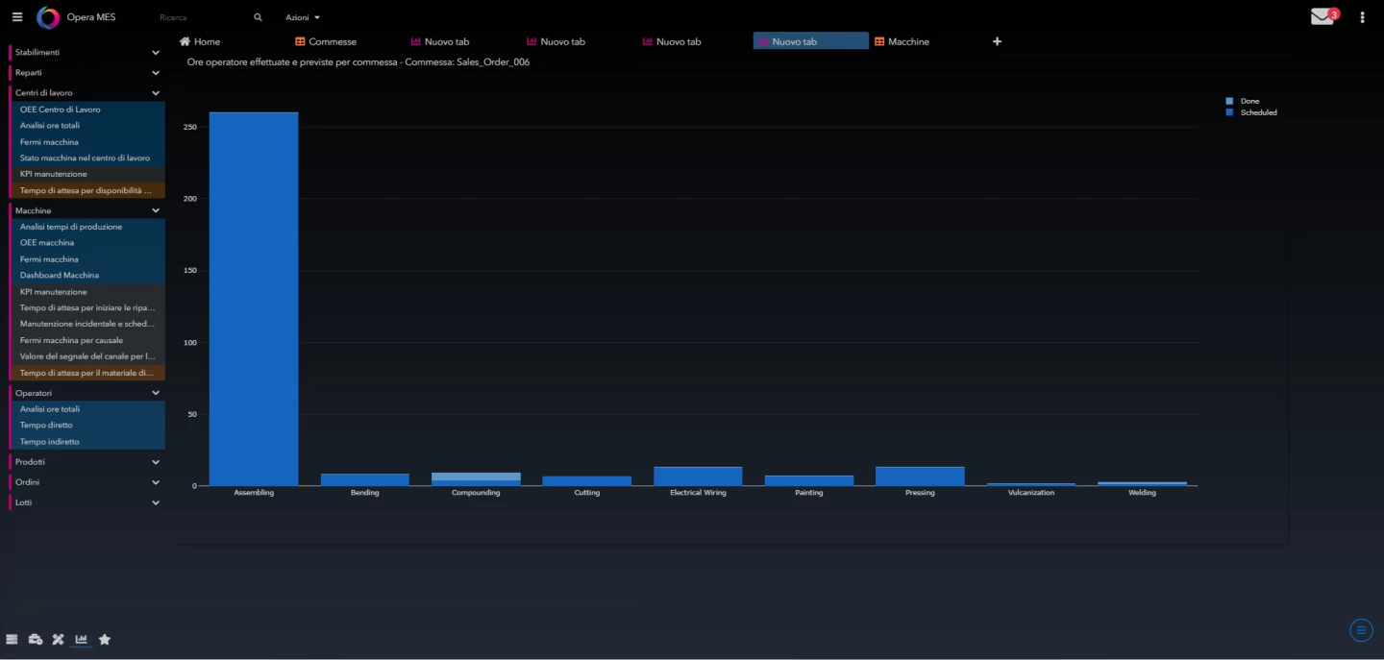Click the round menu button at bottom right
This screenshot has width=1384, height=660.
1361,630
